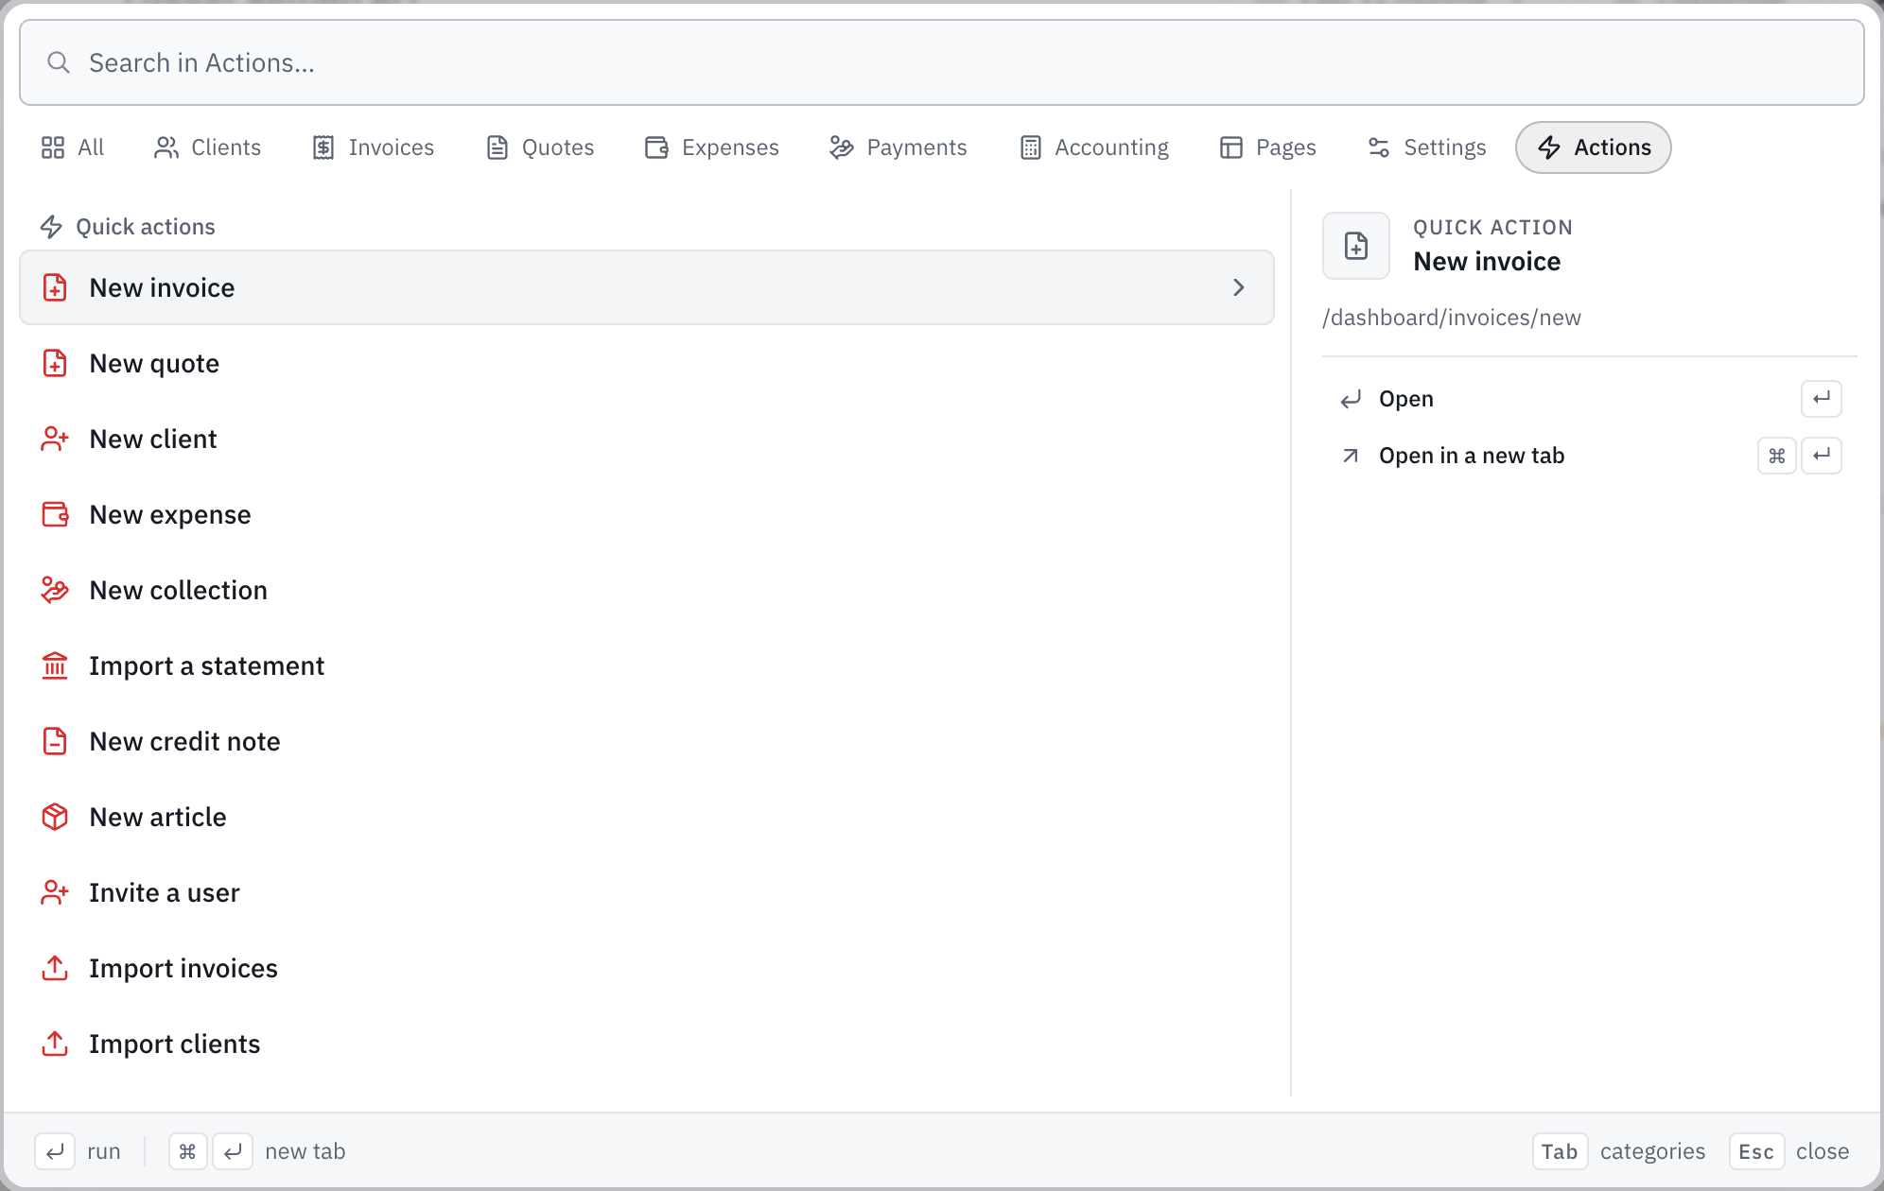
Task: Click the /dashboard/invoices/new path text
Action: pyautogui.click(x=1451, y=318)
